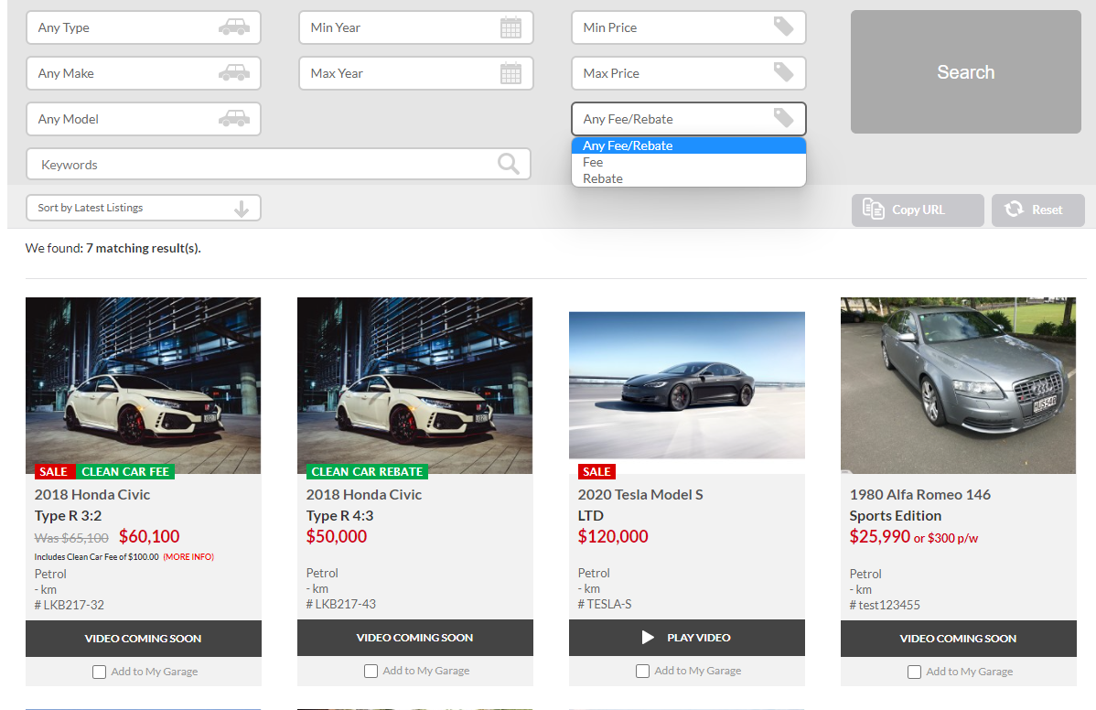Click the SALE badge on Civic 3:2 listing
Viewport: 1096px width, 710px height.
(53, 472)
